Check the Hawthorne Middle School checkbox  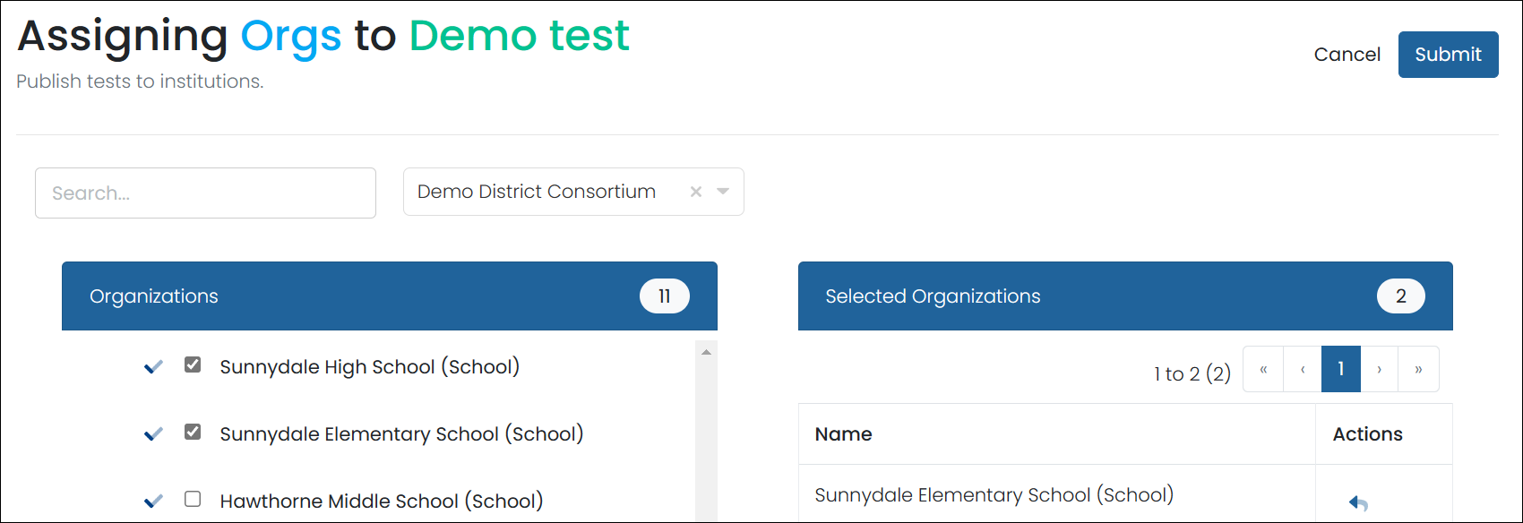click(193, 499)
